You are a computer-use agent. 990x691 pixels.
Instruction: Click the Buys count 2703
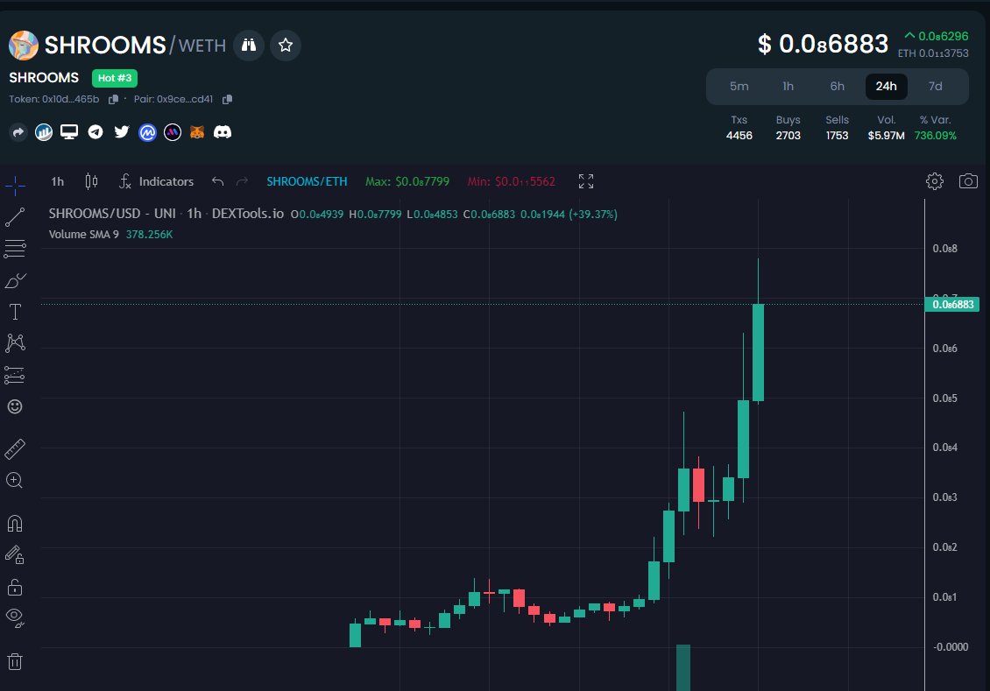click(788, 136)
